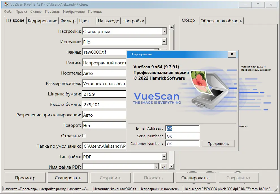Click the Файлы field with raw0000.tif
The width and height of the screenshot is (280, 194).
pyautogui.click(x=104, y=52)
